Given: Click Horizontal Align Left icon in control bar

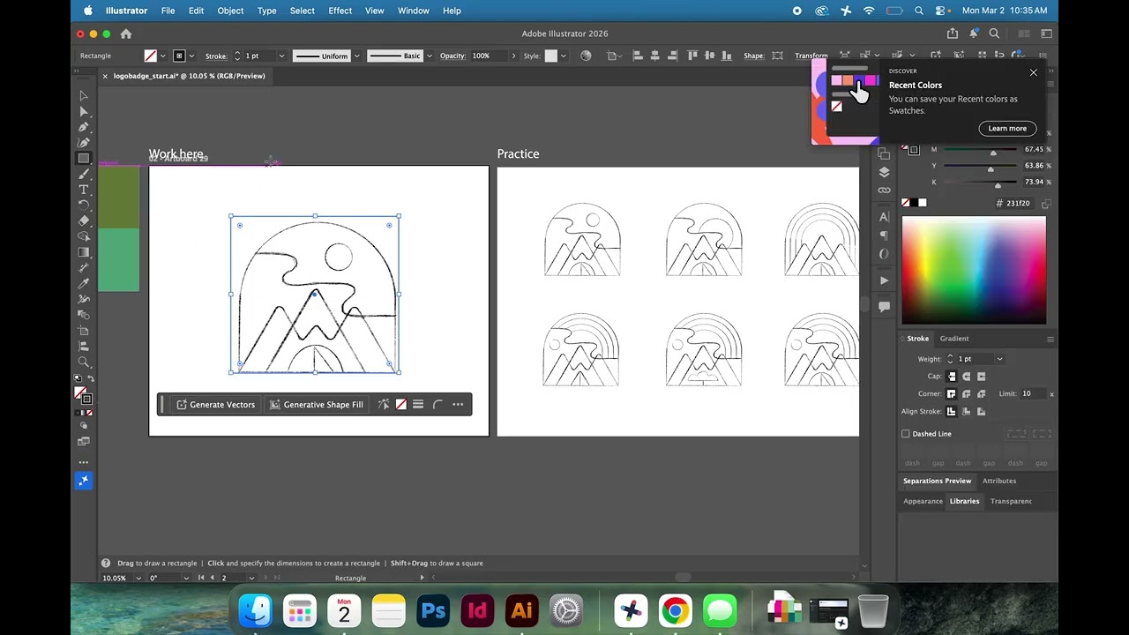Looking at the screenshot, I should click(638, 56).
